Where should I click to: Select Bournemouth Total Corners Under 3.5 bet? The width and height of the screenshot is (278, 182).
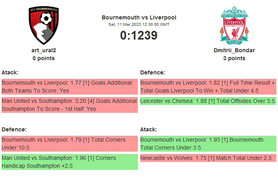click(x=208, y=144)
